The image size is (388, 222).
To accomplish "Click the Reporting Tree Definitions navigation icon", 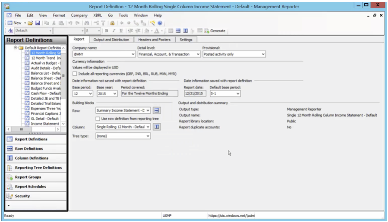I will pyautogui.click(x=9, y=168).
